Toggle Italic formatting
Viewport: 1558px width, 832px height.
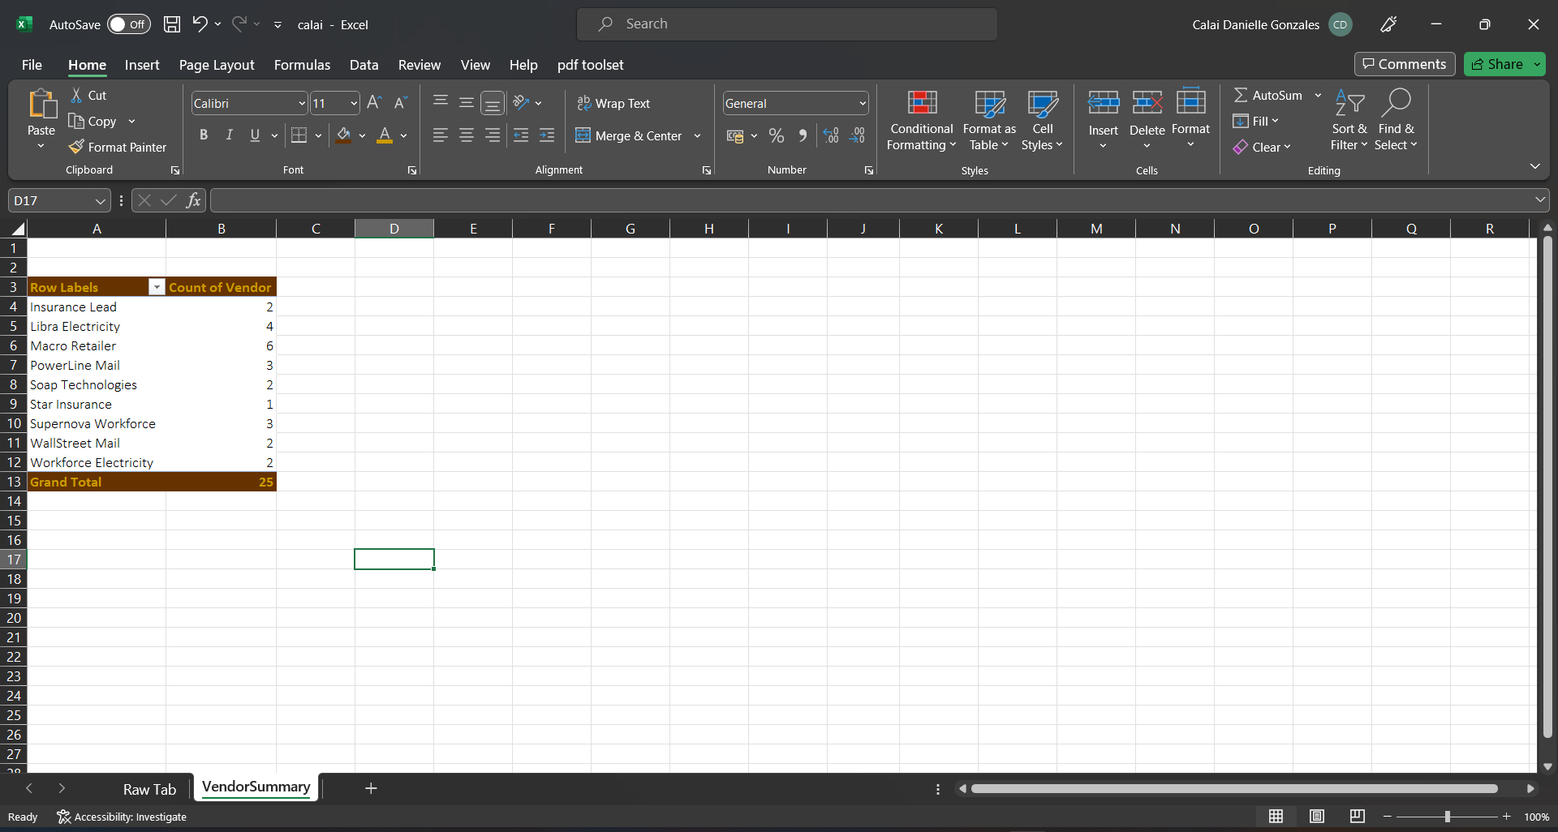[x=230, y=135]
